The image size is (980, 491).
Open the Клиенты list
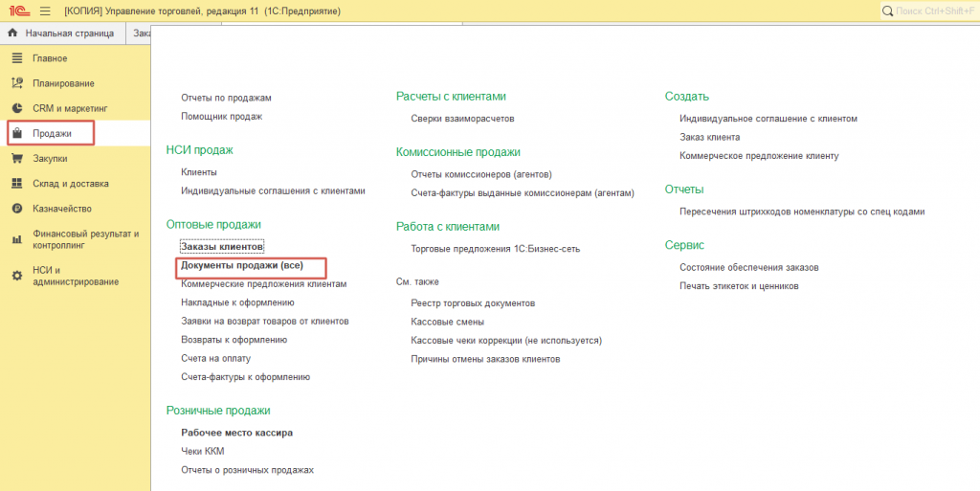point(199,172)
